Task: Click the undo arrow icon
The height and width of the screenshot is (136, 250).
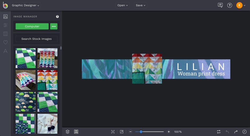Action: (x=227, y=132)
